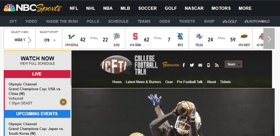Image resolution: width=280 pixels, height=136 pixels.
Task: Click VIEW FULL SCHEDULE link
Action: pos(38,63)
